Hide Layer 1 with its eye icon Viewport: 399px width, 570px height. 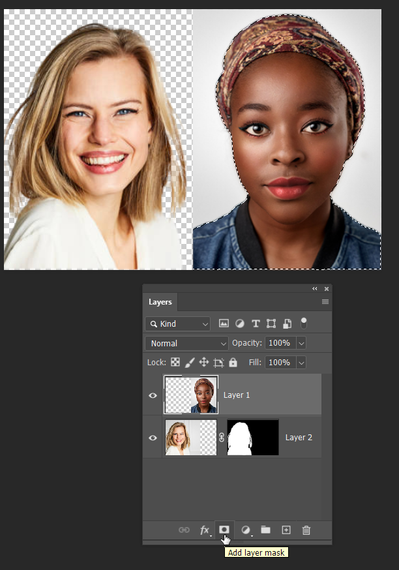tap(153, 395)
